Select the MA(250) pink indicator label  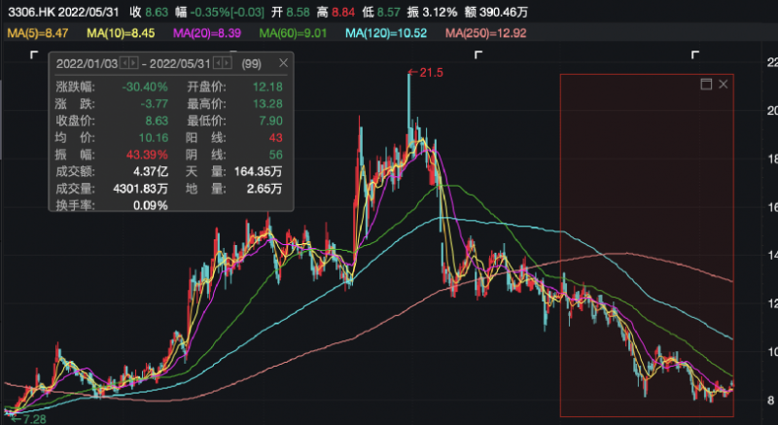pos(486,34)
